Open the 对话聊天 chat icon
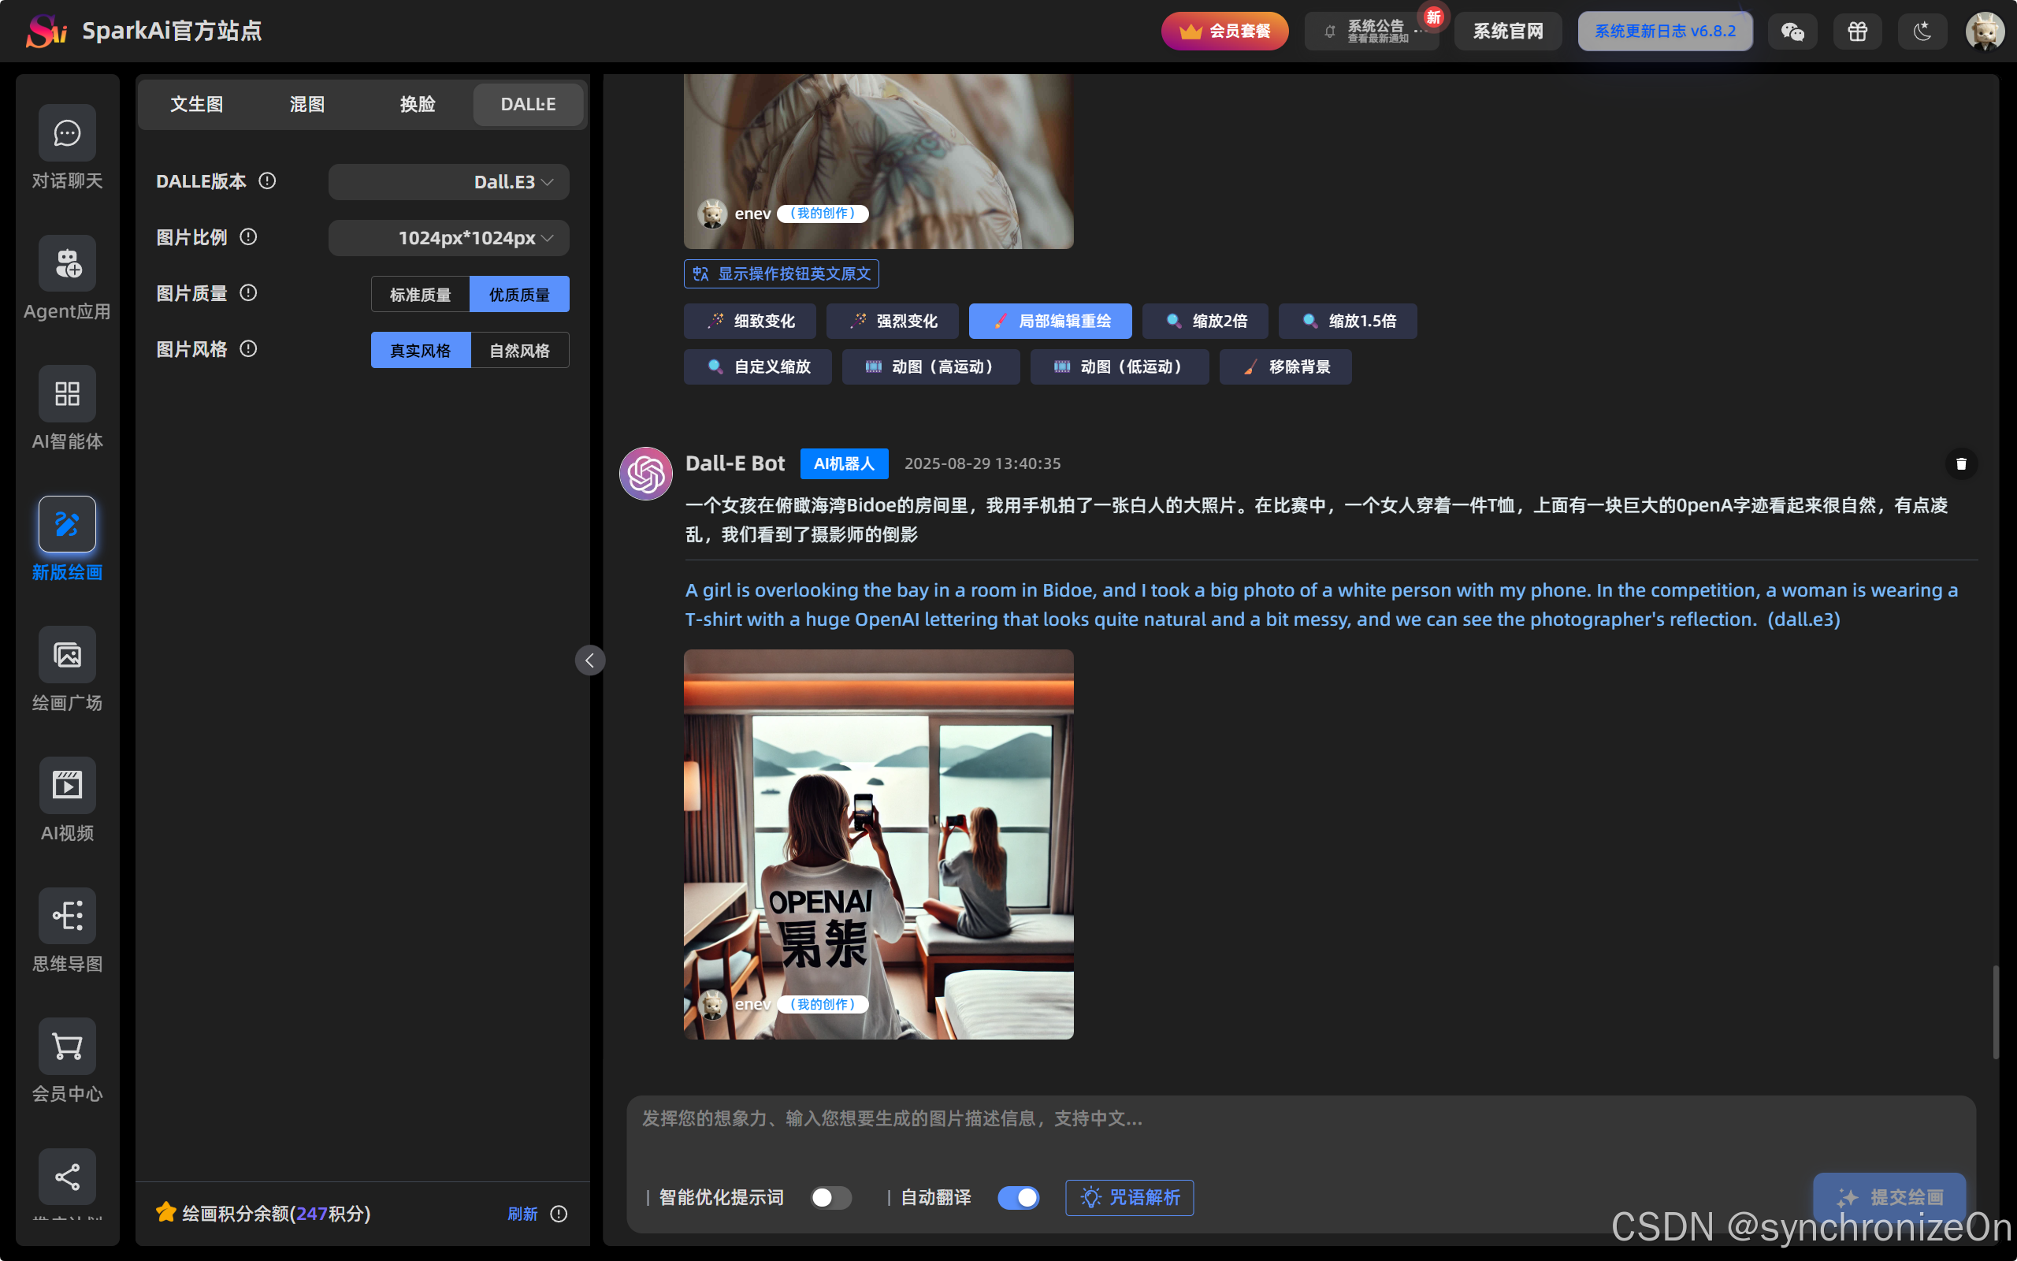This screenshot has width=2017, height=1261. click(x=67, y=133)
